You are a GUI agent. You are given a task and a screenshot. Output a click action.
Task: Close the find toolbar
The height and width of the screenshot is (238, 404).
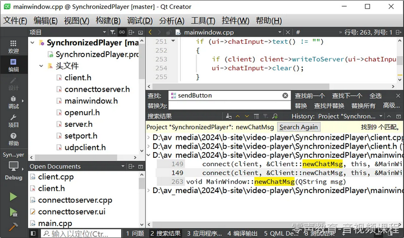(398, 95)
